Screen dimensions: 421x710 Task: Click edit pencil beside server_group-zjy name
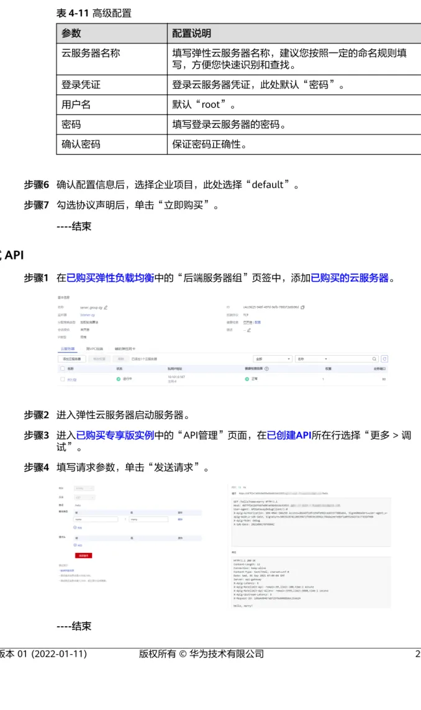106,307
